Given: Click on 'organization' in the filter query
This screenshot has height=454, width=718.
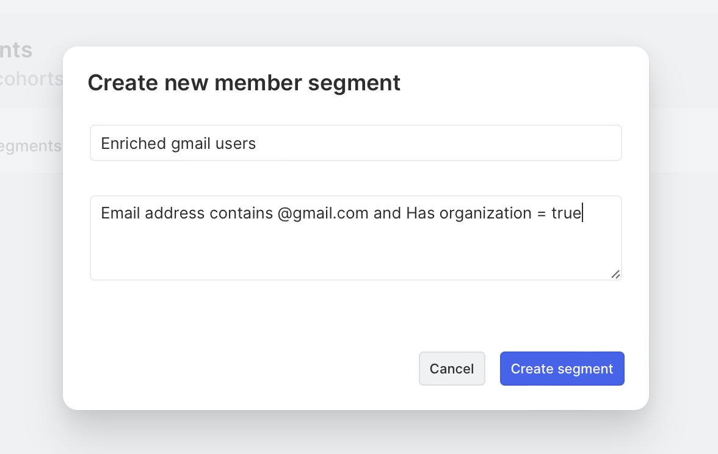Looking at the screenshot, I should [x=485, y=213].
